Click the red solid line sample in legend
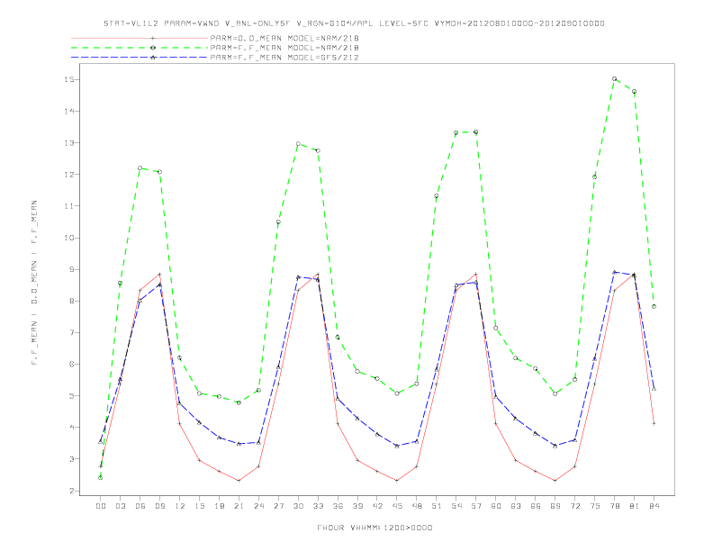Image resolution: width=713 pixels, height=551 pixels. click(140, 38)
